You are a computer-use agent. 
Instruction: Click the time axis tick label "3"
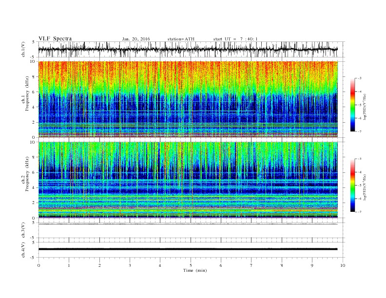pyautogui.click(x=130, y=265)
